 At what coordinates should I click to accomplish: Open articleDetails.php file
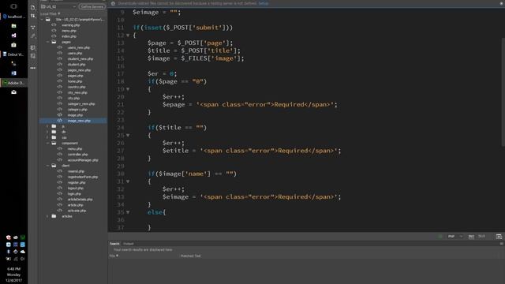click(80, 200)
